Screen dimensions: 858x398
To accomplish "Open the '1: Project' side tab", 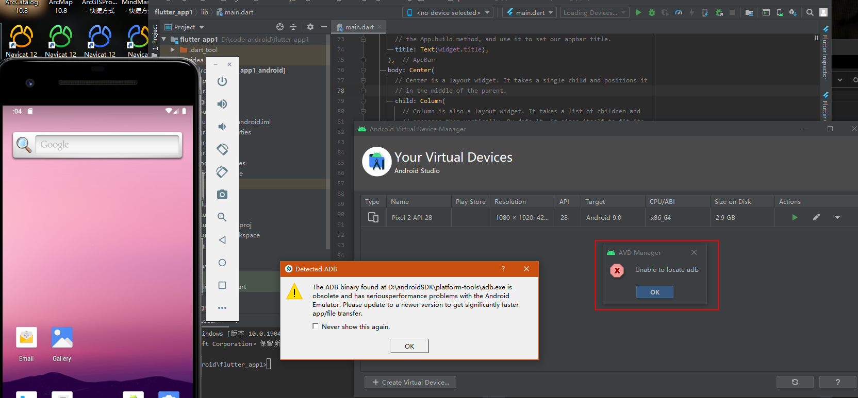I will pyautogui.click(x=155, y=37).
